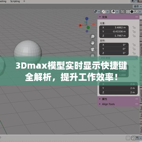Toggle the viewport gizmos icon
Viewport: 142px width, 142px height.
point(104,12)
